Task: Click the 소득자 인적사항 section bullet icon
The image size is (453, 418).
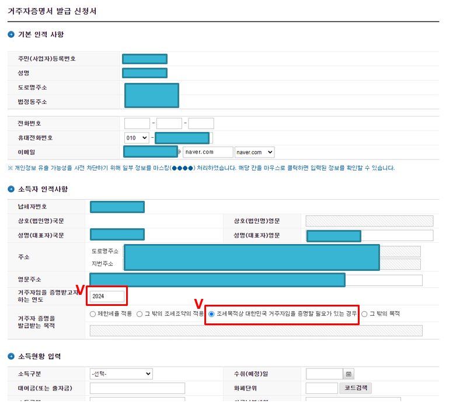Action: tap(11, 189)
